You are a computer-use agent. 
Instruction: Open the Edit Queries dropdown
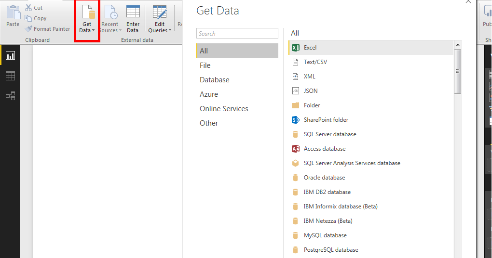point(170,31)
